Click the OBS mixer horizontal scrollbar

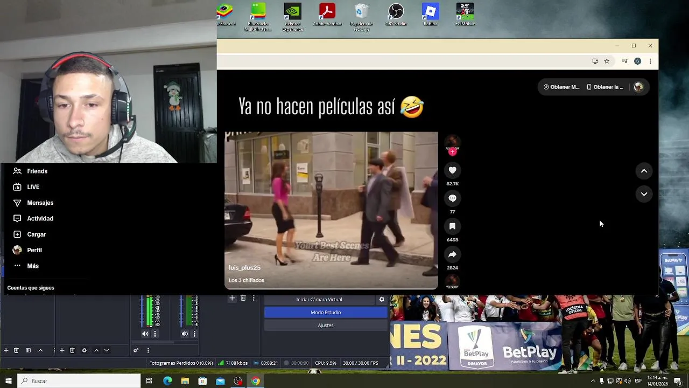[x=153, y=342]
